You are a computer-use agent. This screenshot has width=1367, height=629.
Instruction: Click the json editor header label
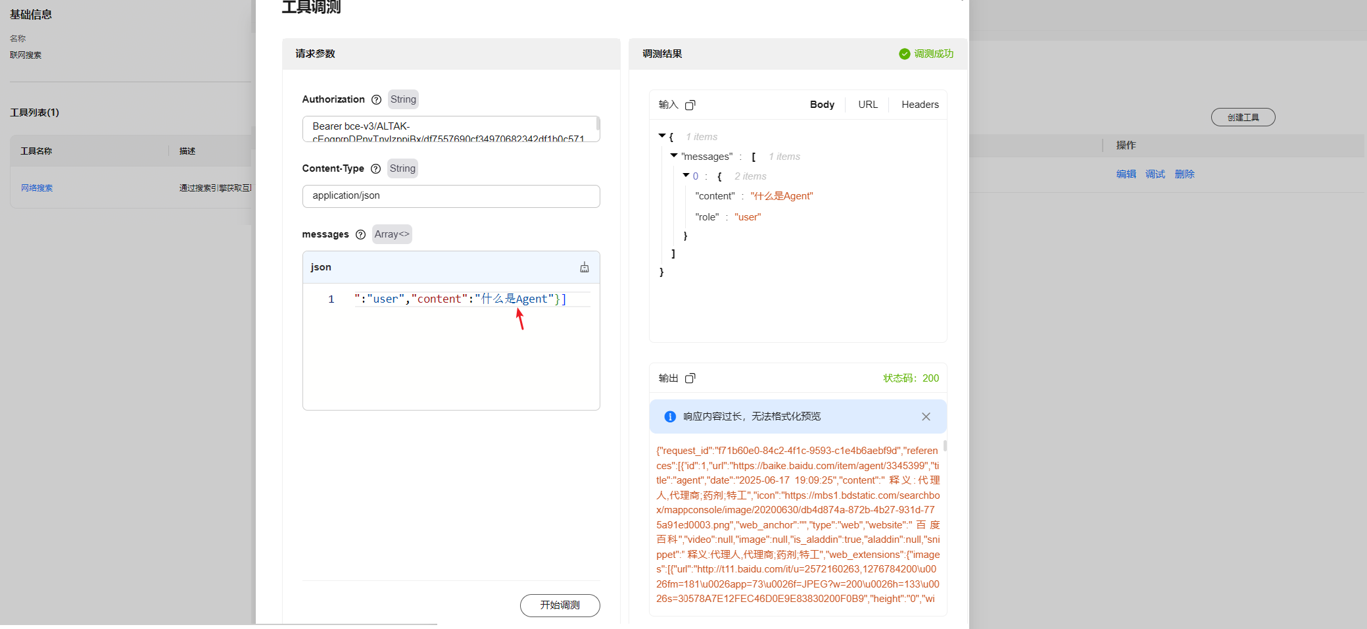[321, 267]
